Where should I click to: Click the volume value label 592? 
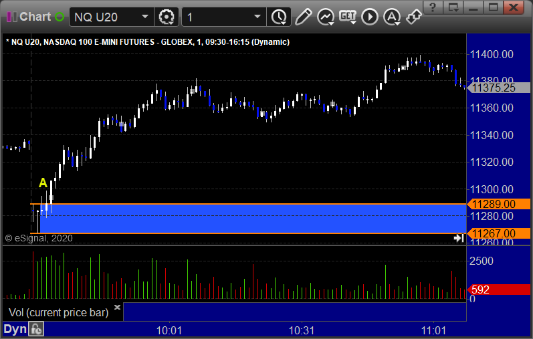point(499,290)
